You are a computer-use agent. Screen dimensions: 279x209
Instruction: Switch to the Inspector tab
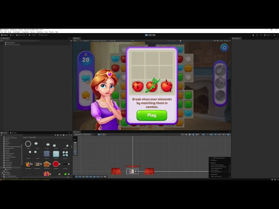(x=236, y=38)
